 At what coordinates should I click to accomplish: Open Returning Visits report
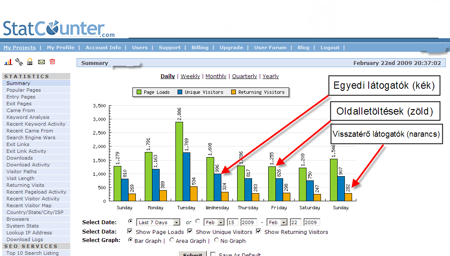[36, 186]
